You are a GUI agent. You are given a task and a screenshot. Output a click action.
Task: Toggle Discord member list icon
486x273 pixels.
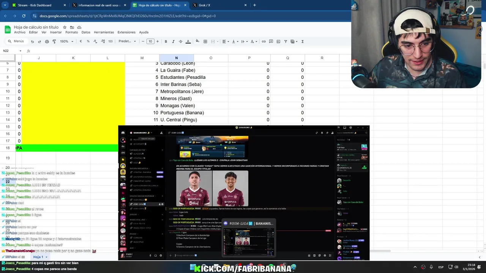pyautogui.click(x=332, y=133)
